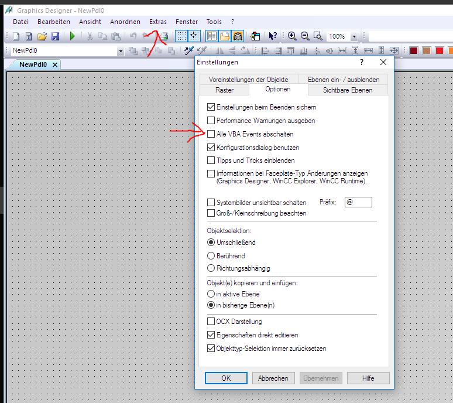
Task: Click the space horizontally evenly icon
Action: click(342, 51)
